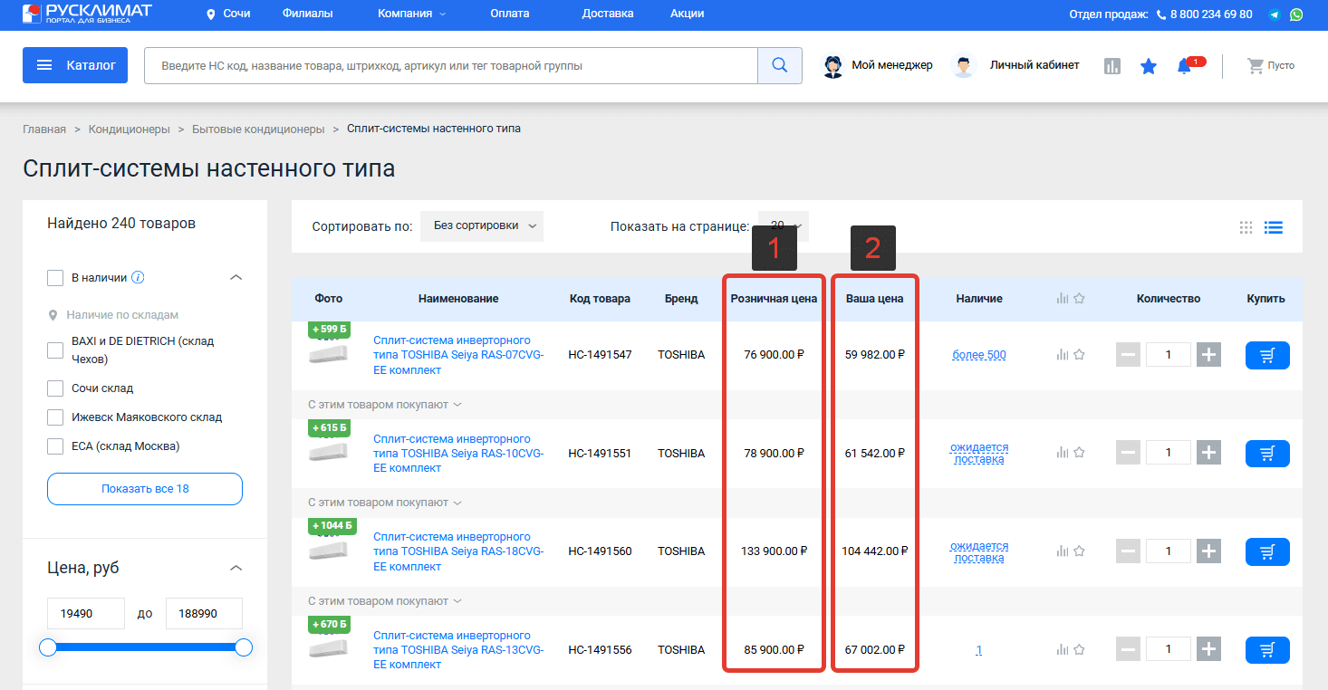Click the search magnifier button
The width and height of the screenshot is (1328, 690).
pos(780,65)
